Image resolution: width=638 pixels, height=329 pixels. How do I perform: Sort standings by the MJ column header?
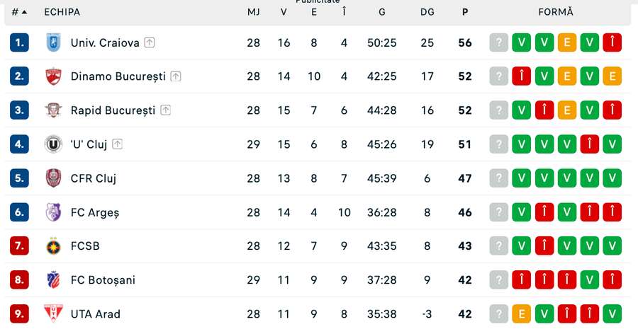[x=254, y=12]
